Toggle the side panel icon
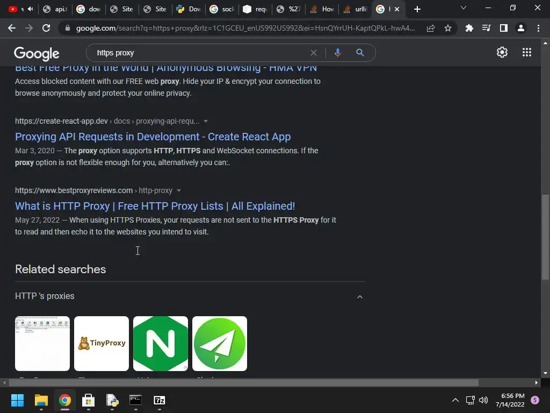 (x=504, y=28)
